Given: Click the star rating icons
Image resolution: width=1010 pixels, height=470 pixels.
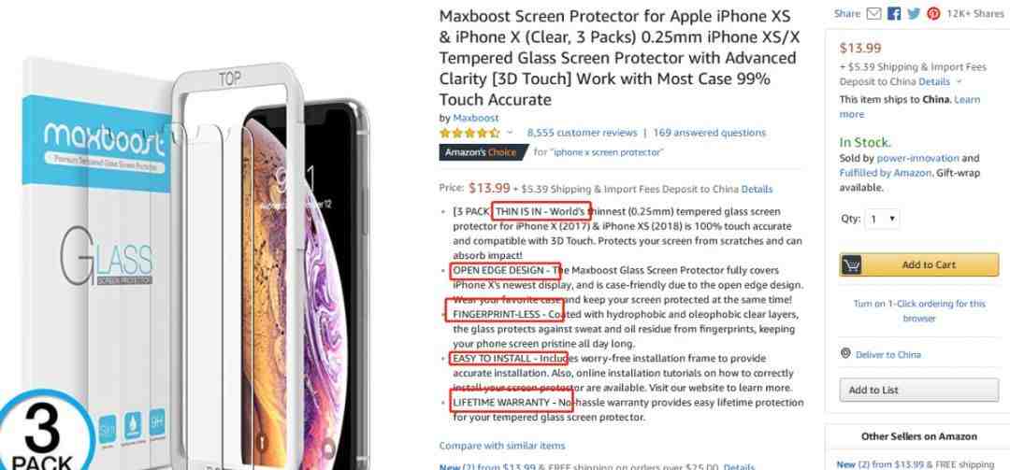Looking at the screenshot, I should tap(469, 134).
